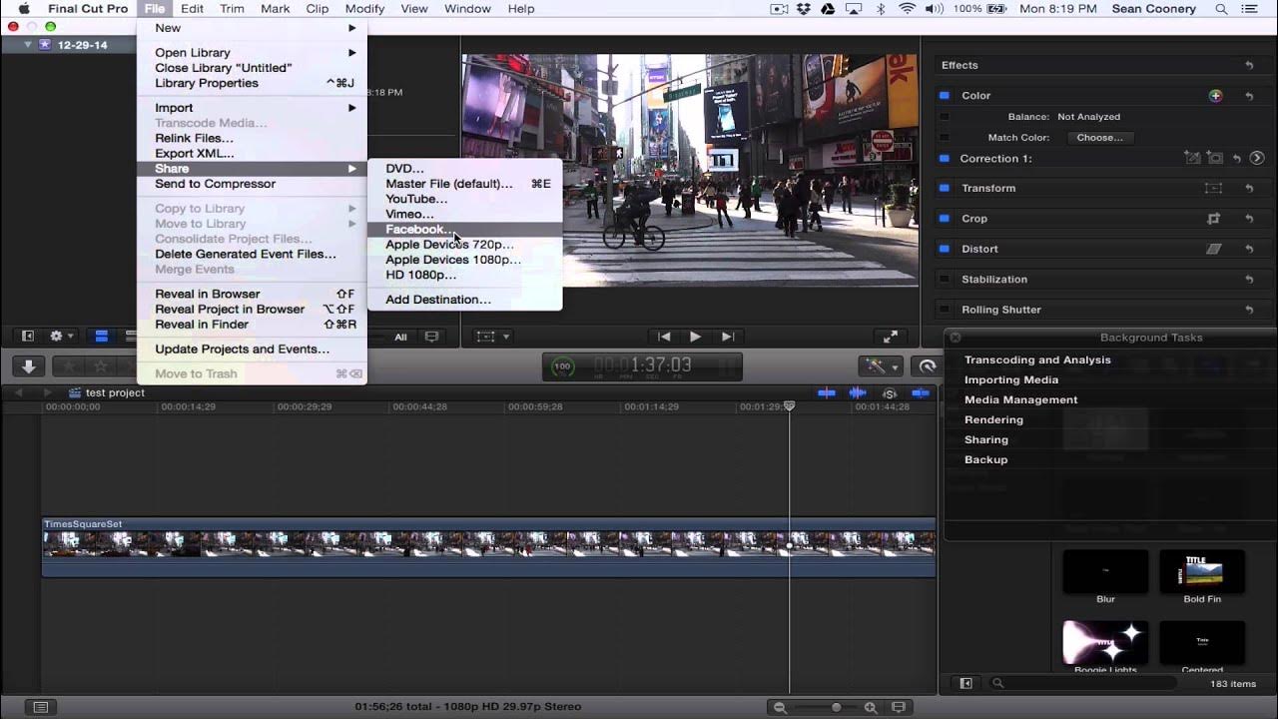Open the Modify menu in the menu bar
The height and width of the screenshot is (719, 1278).
tap(364, 9)
